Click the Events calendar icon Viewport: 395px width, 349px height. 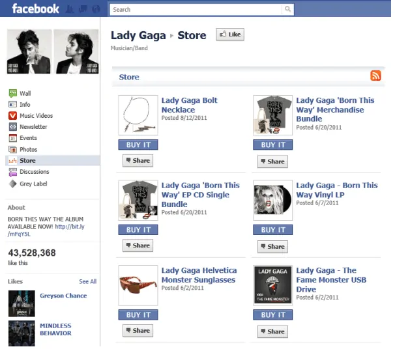[12, 138]
